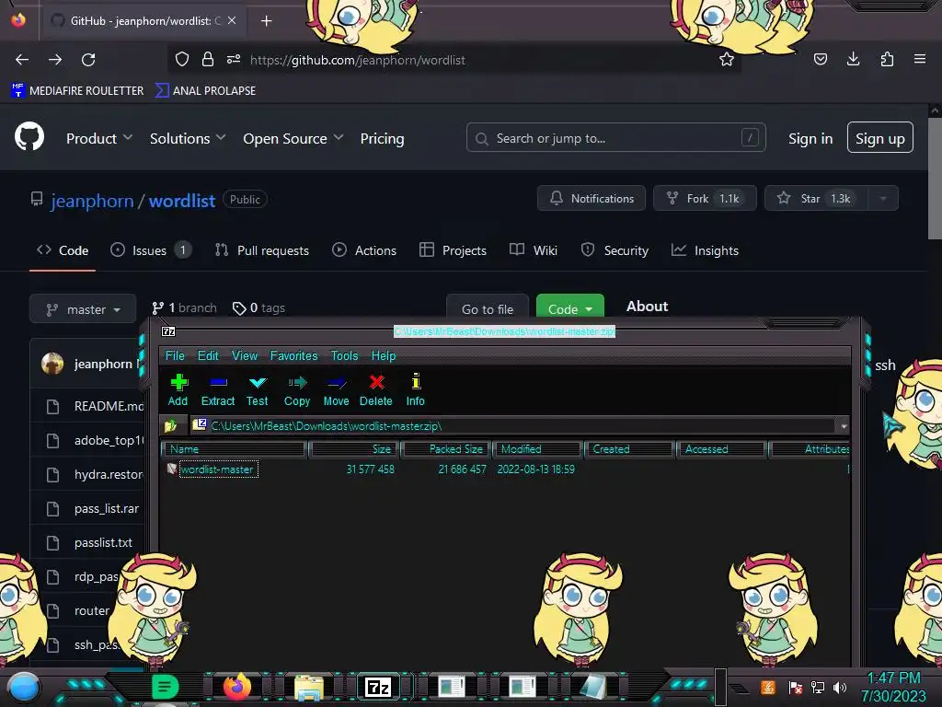Open the 7-Zip Help menu
Viewport: 942px width, 707px height.
(384, 356)
